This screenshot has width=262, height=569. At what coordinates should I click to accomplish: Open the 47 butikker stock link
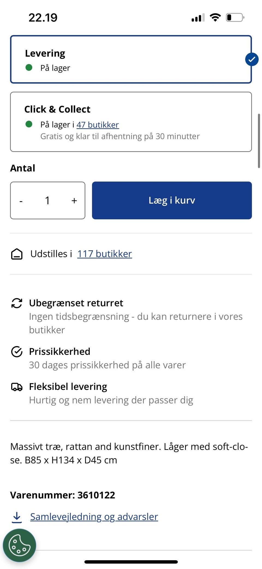coord(97,125)
